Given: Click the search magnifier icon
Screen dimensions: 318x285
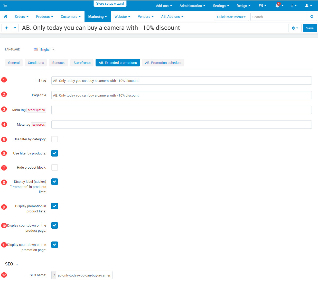Looking at the screenshot, I should 312,17.
